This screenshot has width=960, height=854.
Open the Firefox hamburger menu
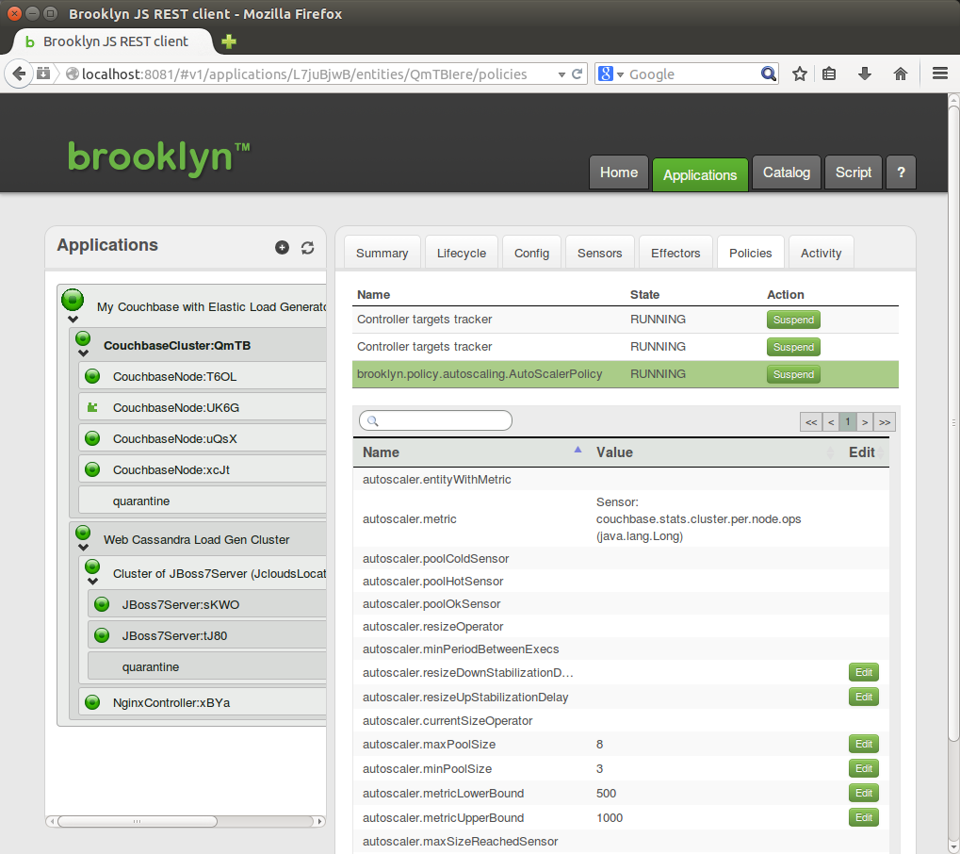[x=940, y=74]
